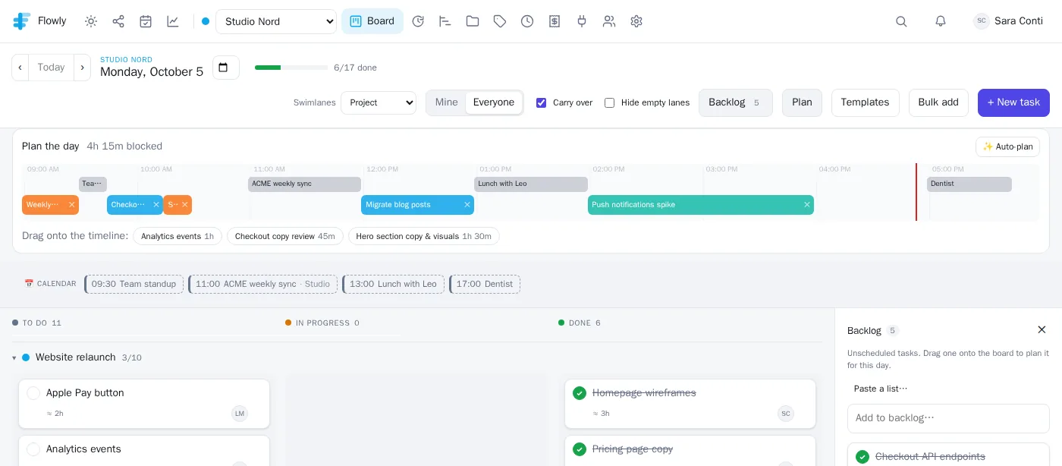Open the Studio Nord workspace dropdown

(x=276, y=21)
